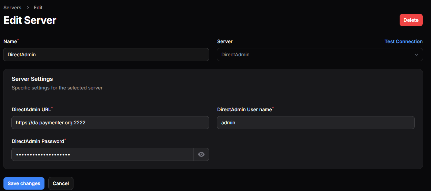Focus the DirectAdmin User name field

315,123
